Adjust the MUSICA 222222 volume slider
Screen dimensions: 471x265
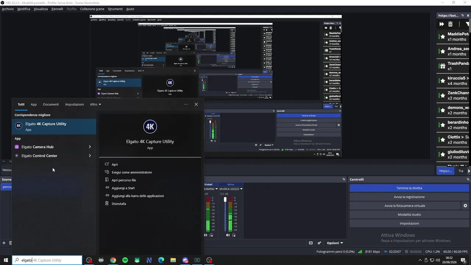click(225, 199)
